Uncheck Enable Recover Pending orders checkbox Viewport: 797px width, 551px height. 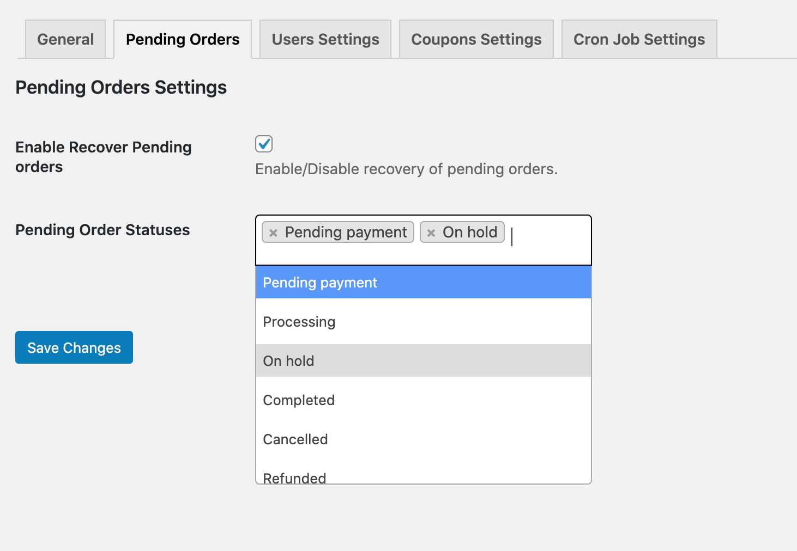[264, 144]
